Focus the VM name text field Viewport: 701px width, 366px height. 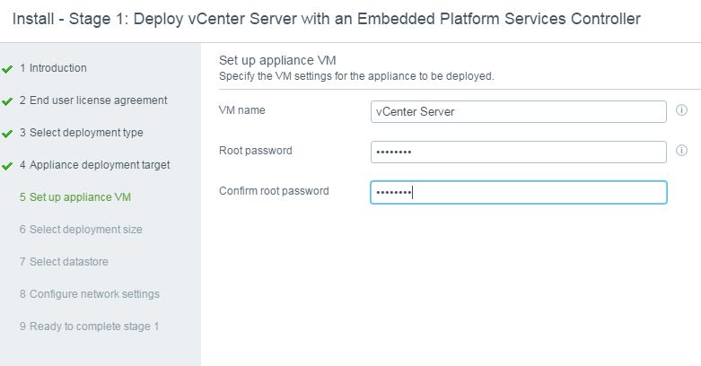click(519, 112)
